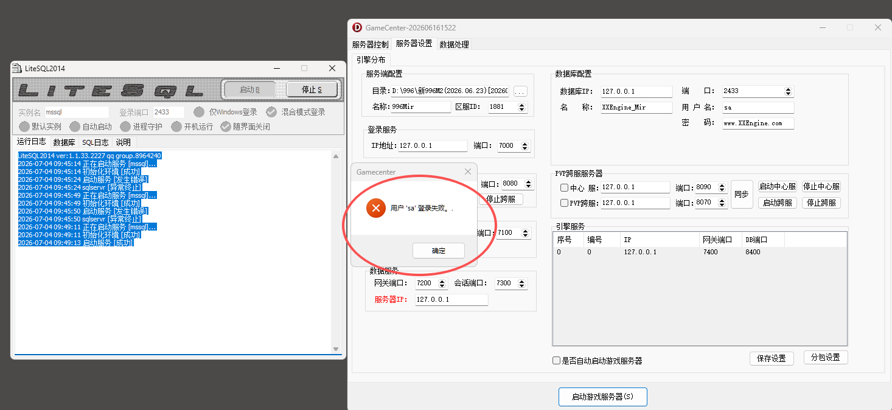Enable 进程守护 option
The width and height of the screenshot is (892, 410).
tap(141, 127)
